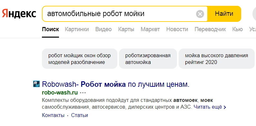Image resolution: width=256 pixels, height=126 pixels.
Task: Select the Кью tab
Action: coord(237,29)
